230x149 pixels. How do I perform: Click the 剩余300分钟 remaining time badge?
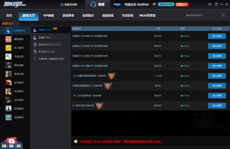click(166, 4)
